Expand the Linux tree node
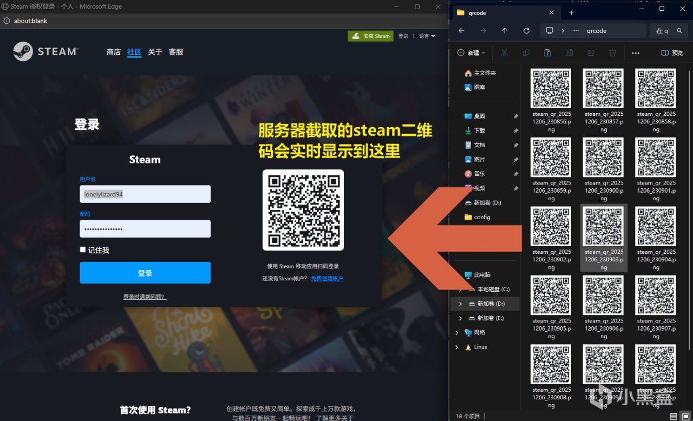This screenshot has width=693, height=421. (x=457, y=347)
